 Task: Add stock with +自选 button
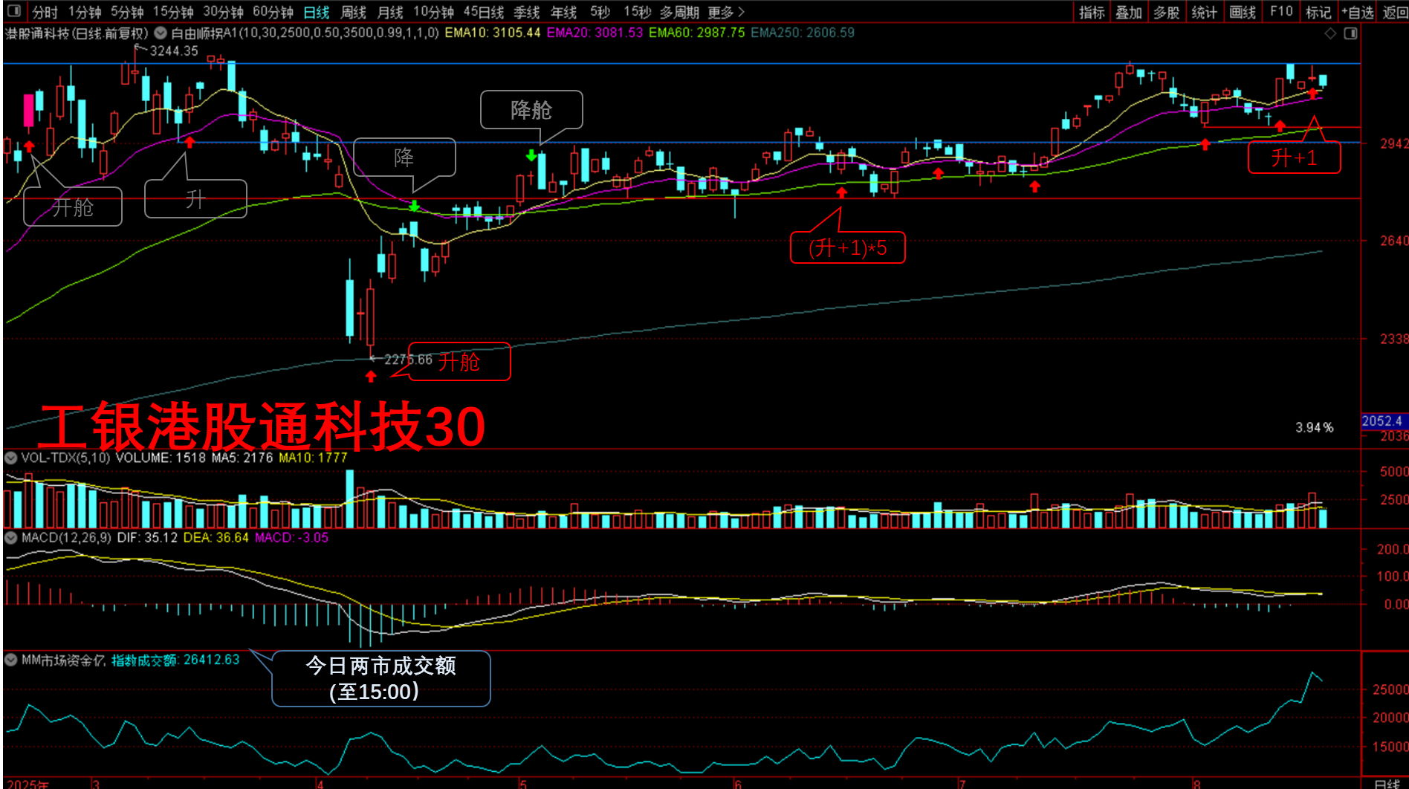click(x=1358, y=12)
